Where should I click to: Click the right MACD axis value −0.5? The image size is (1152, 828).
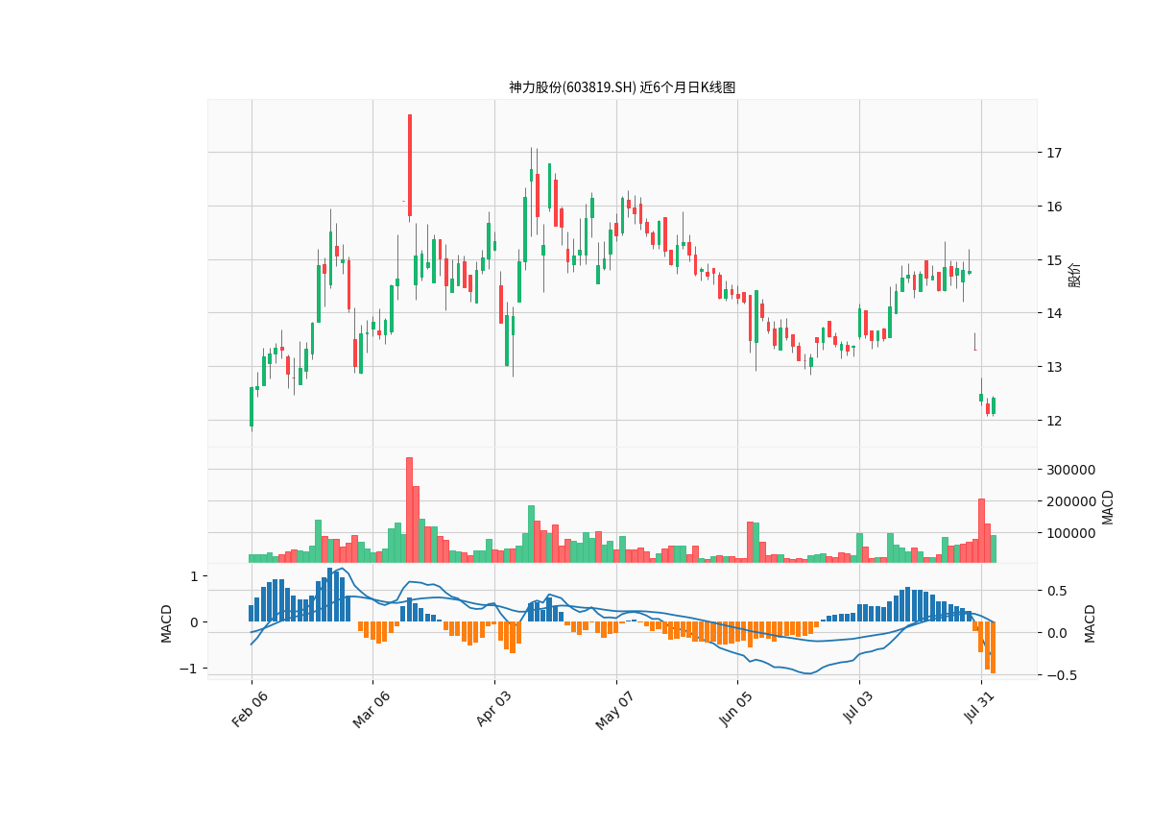(1061, 675)
